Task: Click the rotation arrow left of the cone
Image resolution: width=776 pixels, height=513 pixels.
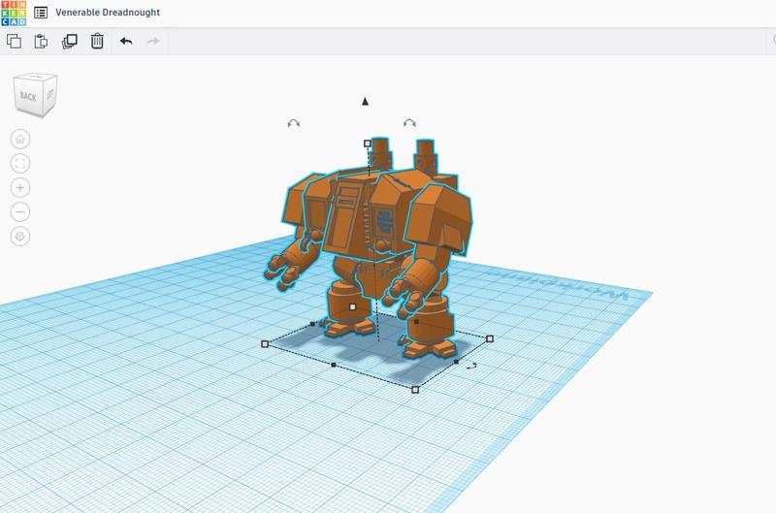Action: (x=294, y=124)
